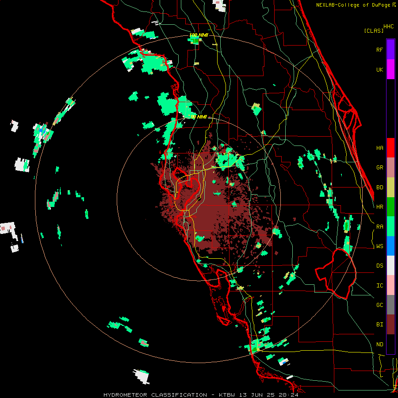Click the BI legend label
The height and width of the screenshot is (398, 398).
pyautogui.click(x=379, y=325)
